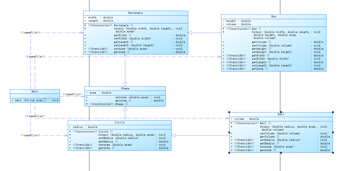Click getRadius () in the Circle class
Viewport: 344px width, 171px height.
point(119,142)
